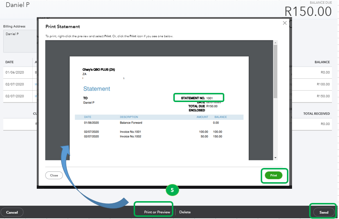Click Delete in the bottom bar

tap(185, 212)
